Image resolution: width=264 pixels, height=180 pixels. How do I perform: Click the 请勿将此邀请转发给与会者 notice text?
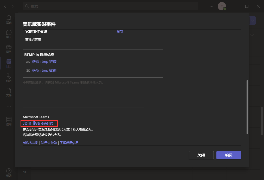pyautogui.click(x=42, y=135)
